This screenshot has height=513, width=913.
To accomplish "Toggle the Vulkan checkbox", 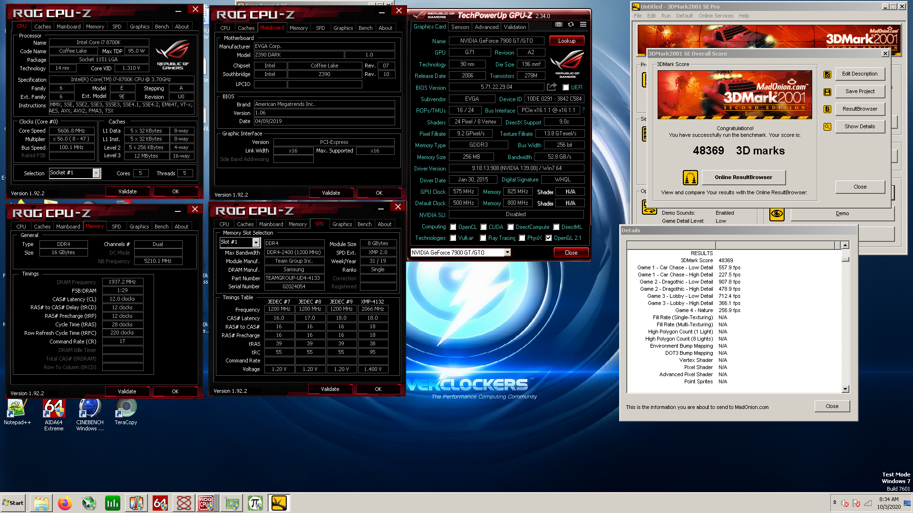I will click(x=453, y=238).
